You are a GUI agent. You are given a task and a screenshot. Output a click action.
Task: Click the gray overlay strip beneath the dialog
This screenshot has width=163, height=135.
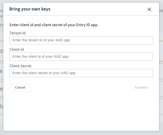[x=81, y=133]
